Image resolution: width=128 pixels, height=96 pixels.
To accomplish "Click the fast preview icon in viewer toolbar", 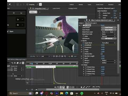I will pos(54,56).
